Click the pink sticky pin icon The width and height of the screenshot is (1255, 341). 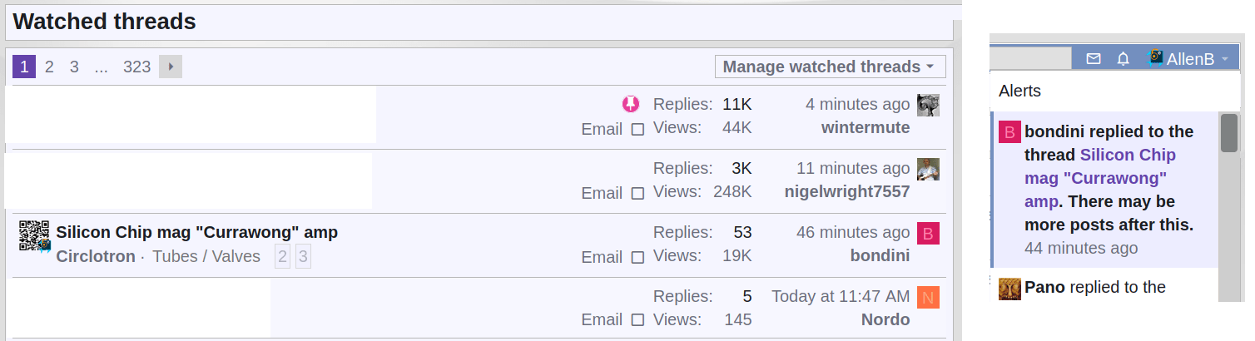point(631,104)
